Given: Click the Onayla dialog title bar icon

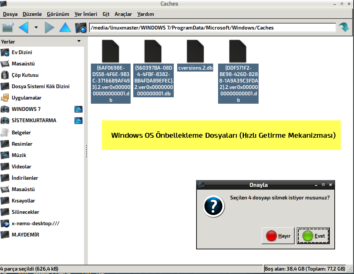Looking at the screenshot, I should point(201,185).
